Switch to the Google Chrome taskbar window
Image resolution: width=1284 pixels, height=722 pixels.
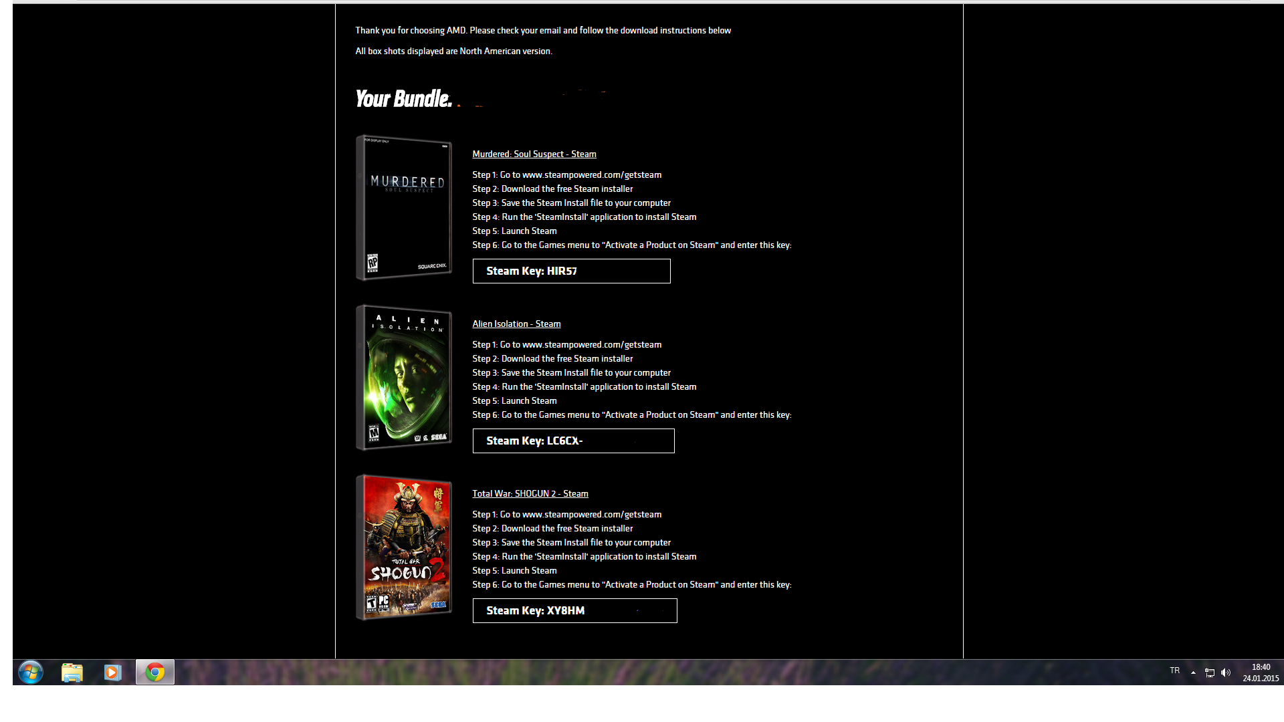click(x=155, y=672)
